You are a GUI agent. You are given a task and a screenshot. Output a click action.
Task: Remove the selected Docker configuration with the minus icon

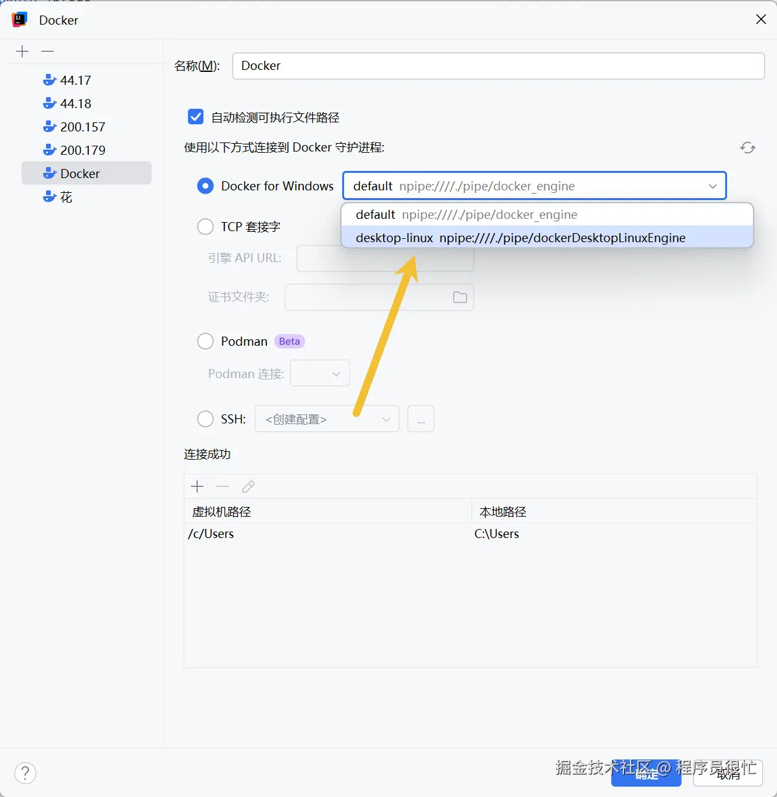click(47, 51)
